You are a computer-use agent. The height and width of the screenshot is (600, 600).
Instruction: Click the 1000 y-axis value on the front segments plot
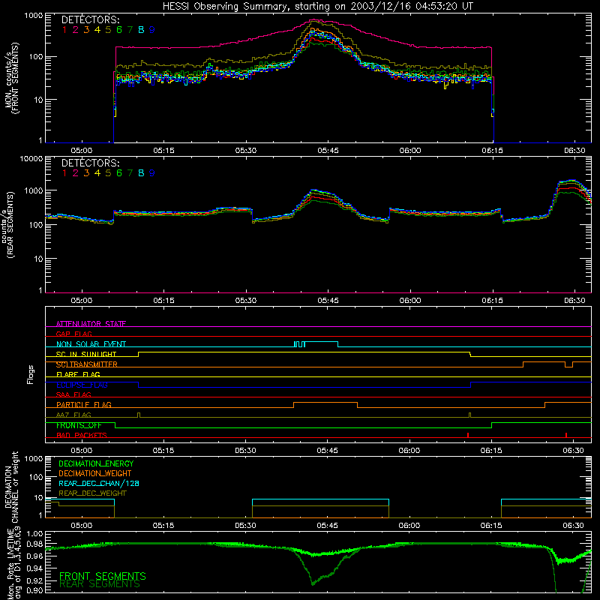[33, 16]
